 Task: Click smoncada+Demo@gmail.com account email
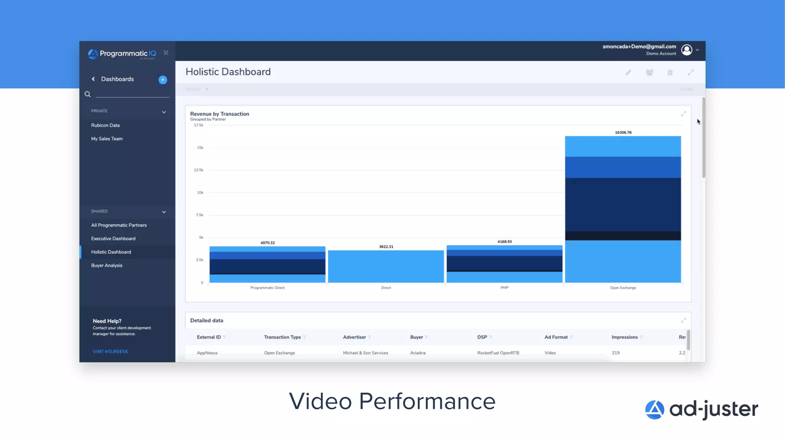pos(639,47)
